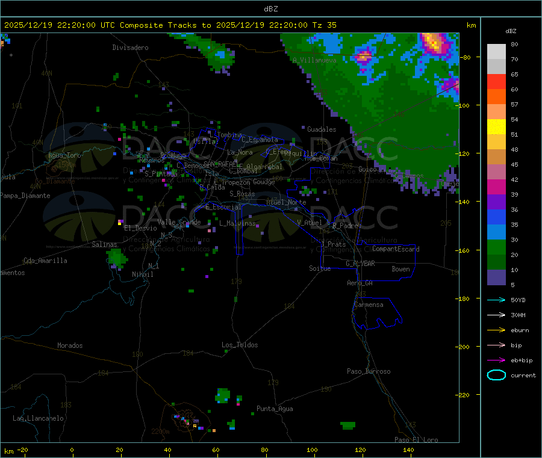Click the 20 dBZ green color swatch
The image size is (542, 458).
pos(496,247)
